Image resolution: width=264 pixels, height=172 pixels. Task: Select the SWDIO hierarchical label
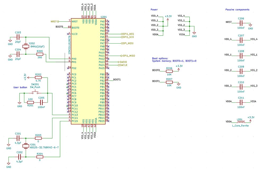pos(122,62)
